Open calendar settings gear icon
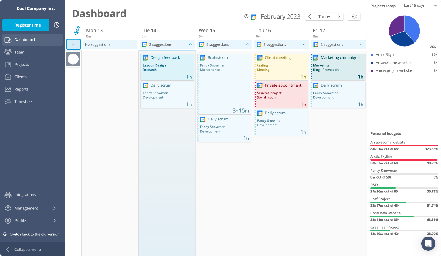 [354, 16]
